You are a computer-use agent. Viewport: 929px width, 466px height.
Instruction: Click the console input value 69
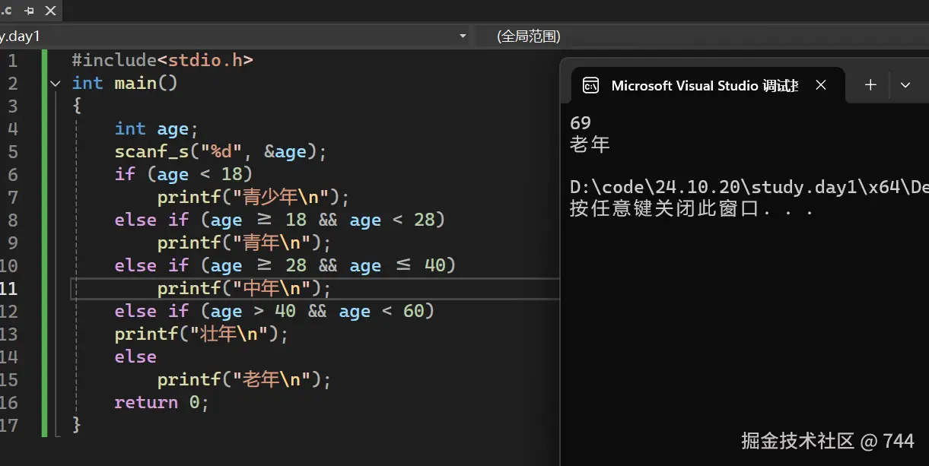580,122
